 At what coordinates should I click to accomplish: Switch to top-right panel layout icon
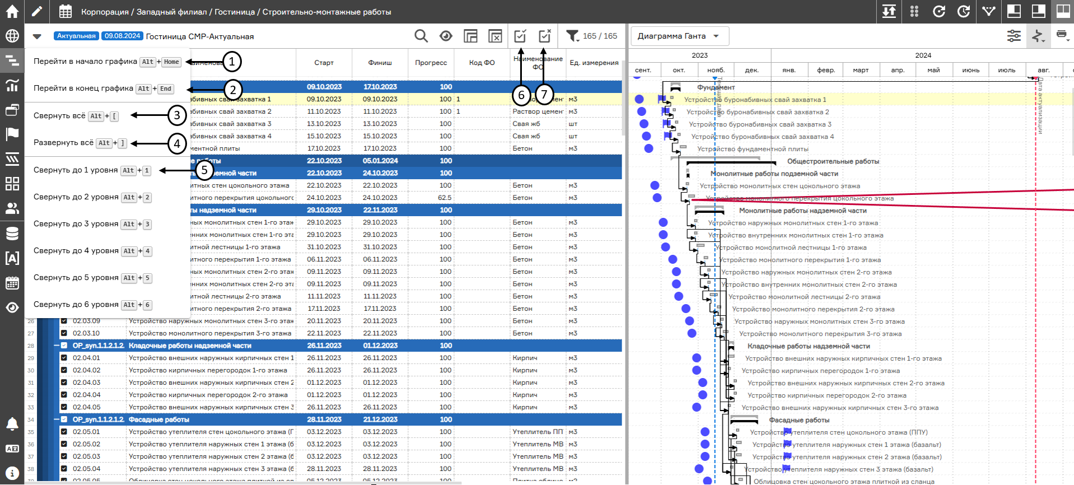1039,11
